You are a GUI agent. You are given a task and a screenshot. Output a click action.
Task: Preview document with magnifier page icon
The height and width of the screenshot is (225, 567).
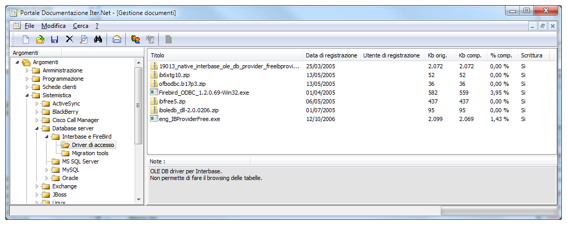83,39
